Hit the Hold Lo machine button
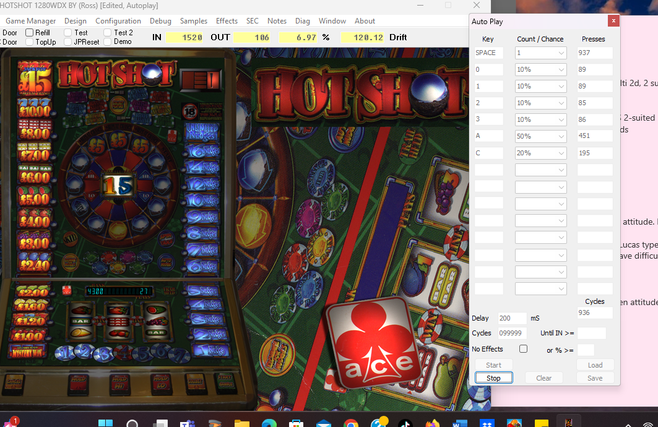 162,384
